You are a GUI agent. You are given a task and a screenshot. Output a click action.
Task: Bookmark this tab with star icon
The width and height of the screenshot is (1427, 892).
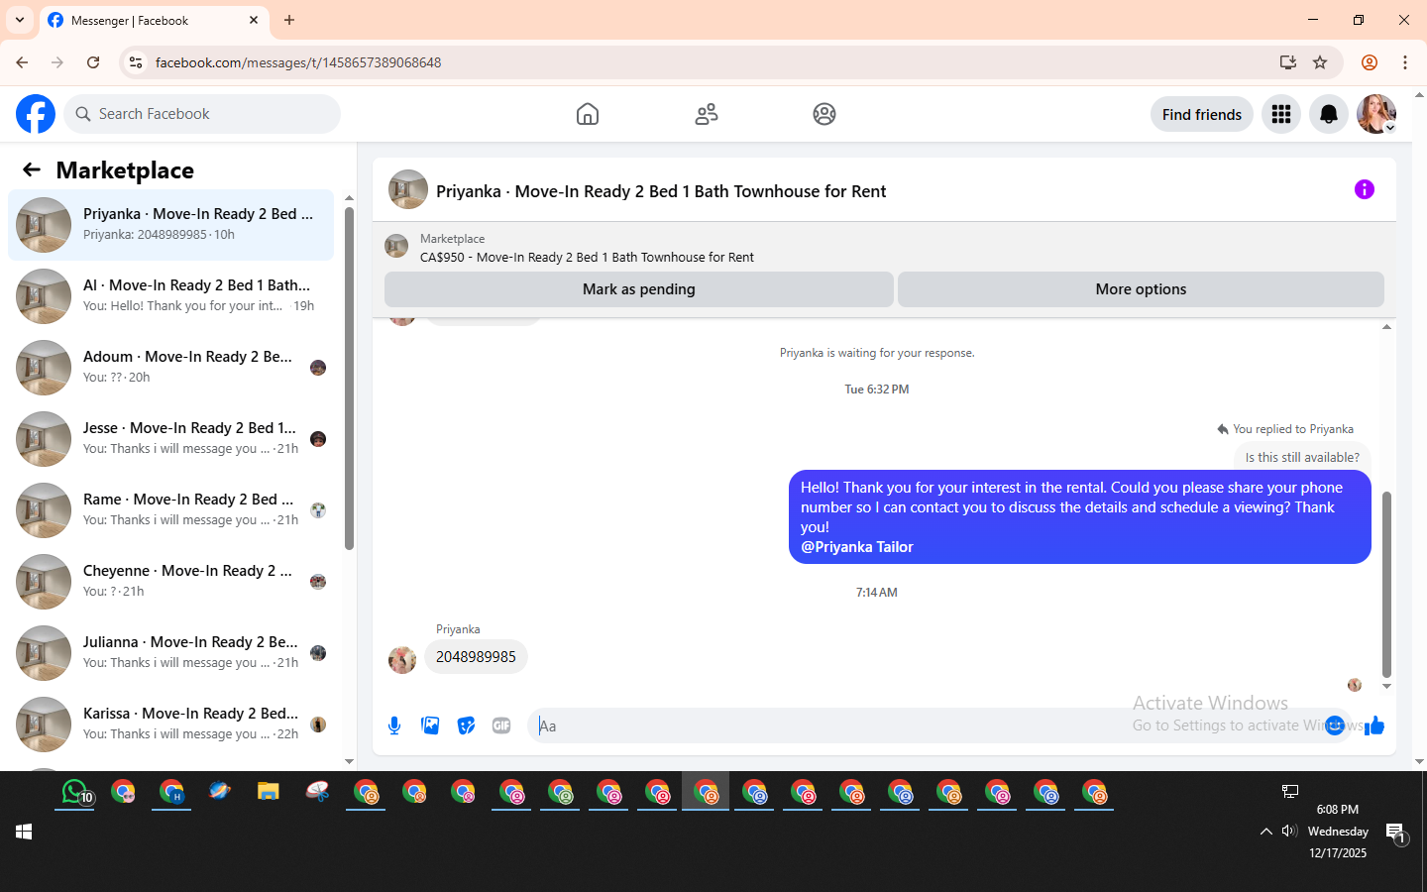(1320, 62)
